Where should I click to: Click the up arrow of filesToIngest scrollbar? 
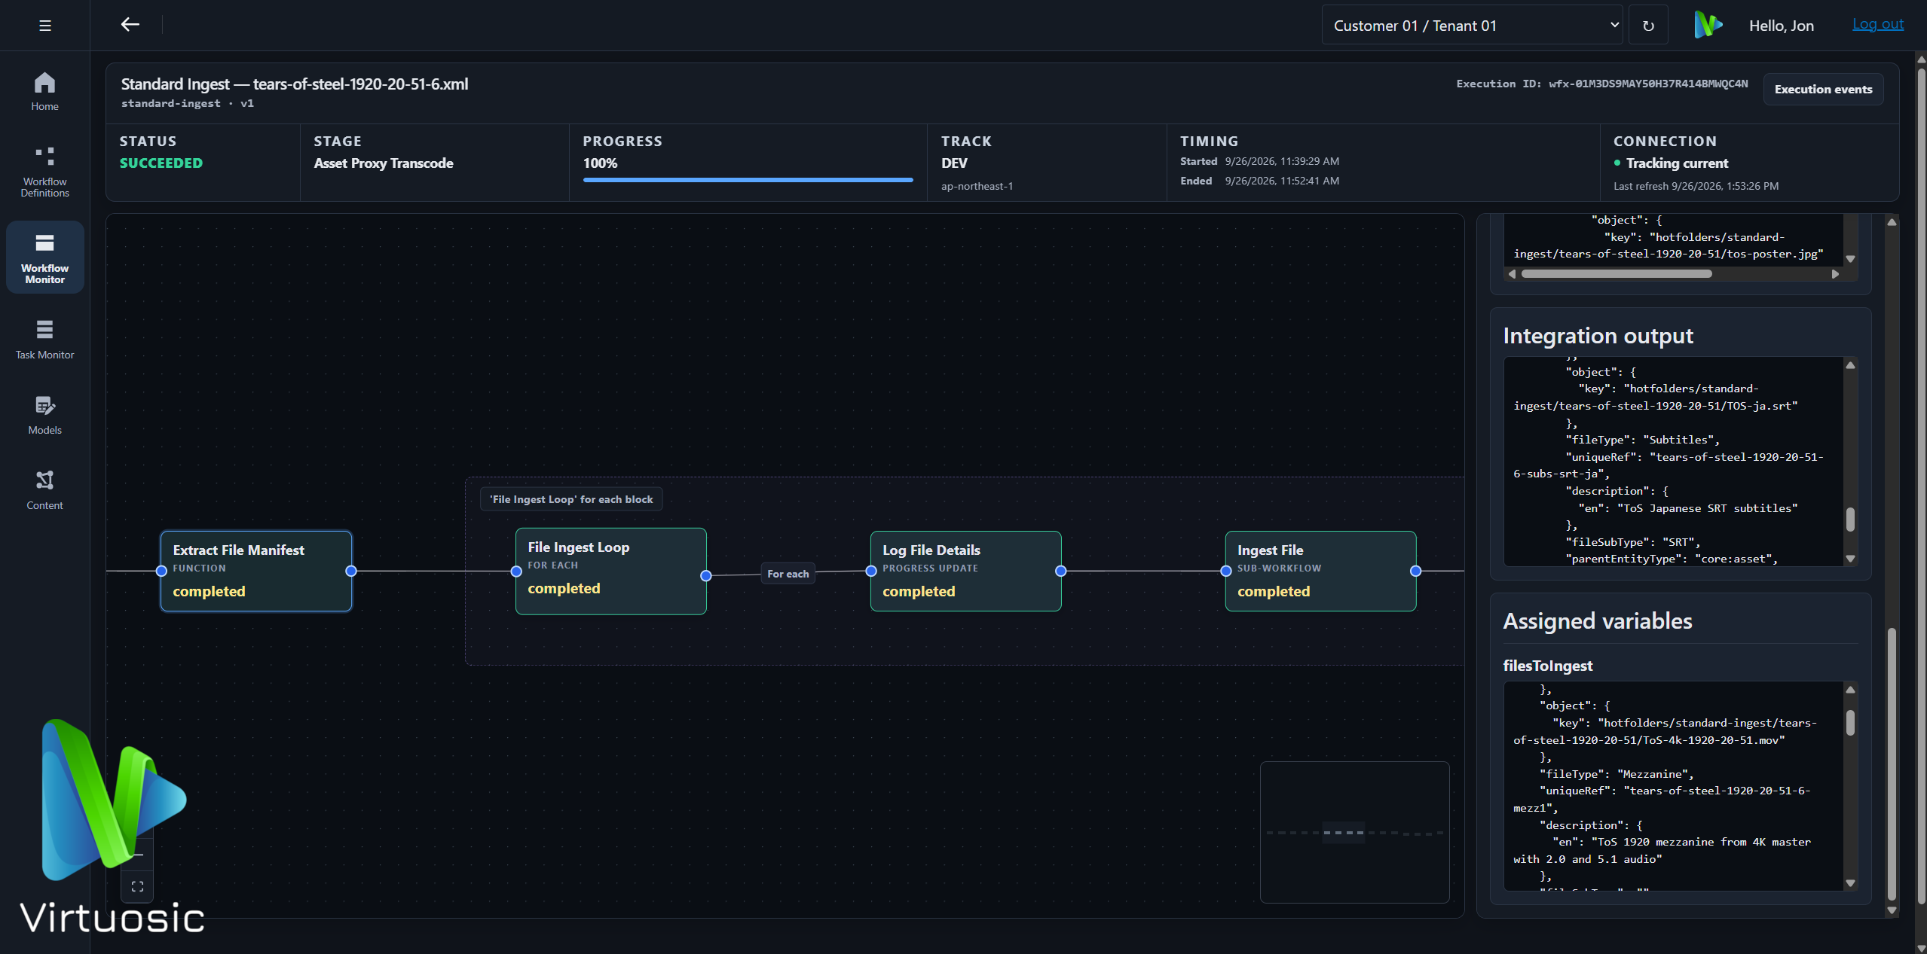tap(1850, 690)
